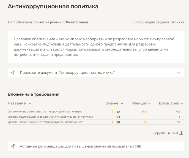Click the green checkmark on the attach document row
Screen dimensions: 189x158
179,73
